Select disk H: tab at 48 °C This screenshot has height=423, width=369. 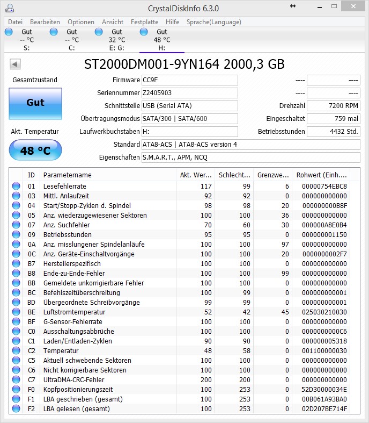coord(162,40)
